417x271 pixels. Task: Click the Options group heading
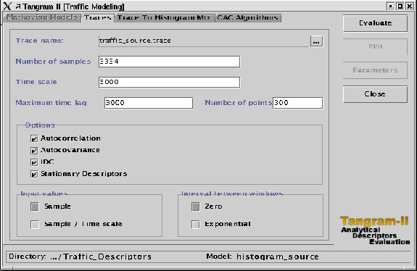(x=40, y=125)
